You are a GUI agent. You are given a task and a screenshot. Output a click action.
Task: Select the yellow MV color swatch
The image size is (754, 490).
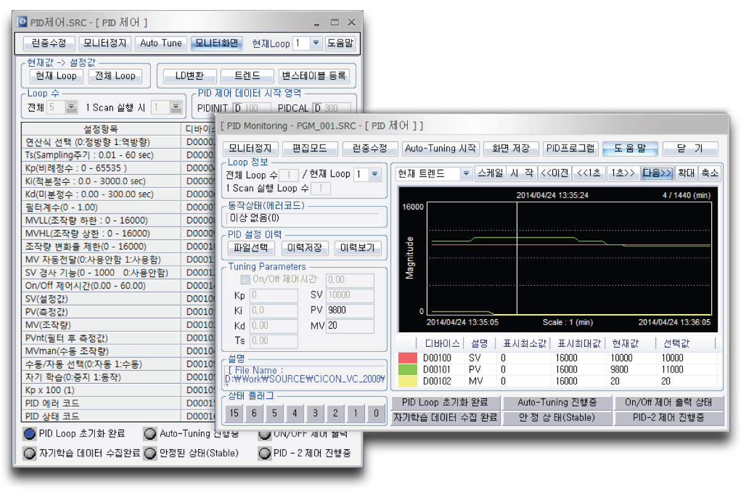(x=407, y=381)
